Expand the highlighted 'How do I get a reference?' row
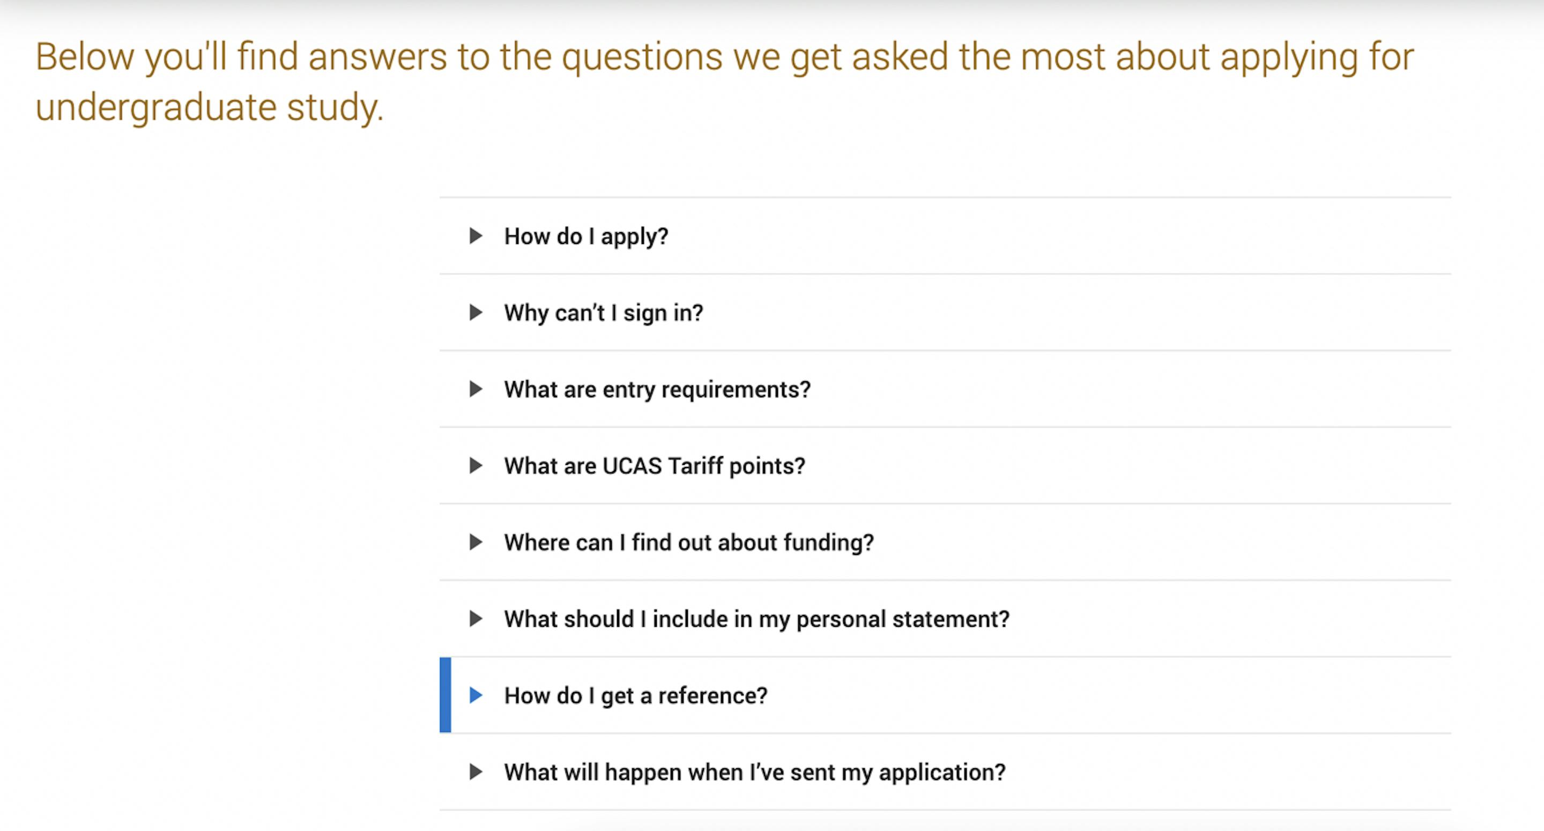 pyautogui.click(x=945, y=695)
